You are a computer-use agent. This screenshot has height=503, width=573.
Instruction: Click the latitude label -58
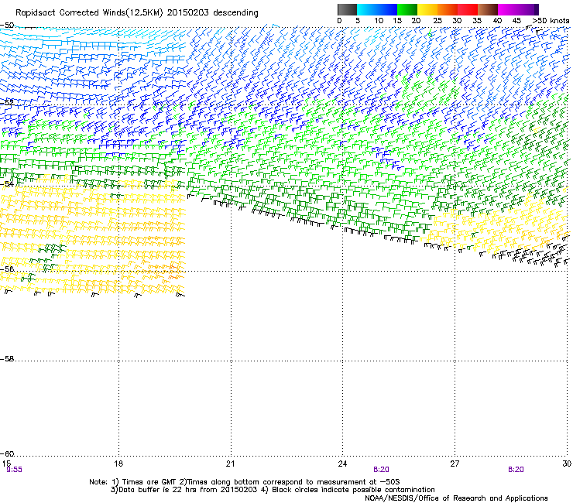[x=7, y=359]
